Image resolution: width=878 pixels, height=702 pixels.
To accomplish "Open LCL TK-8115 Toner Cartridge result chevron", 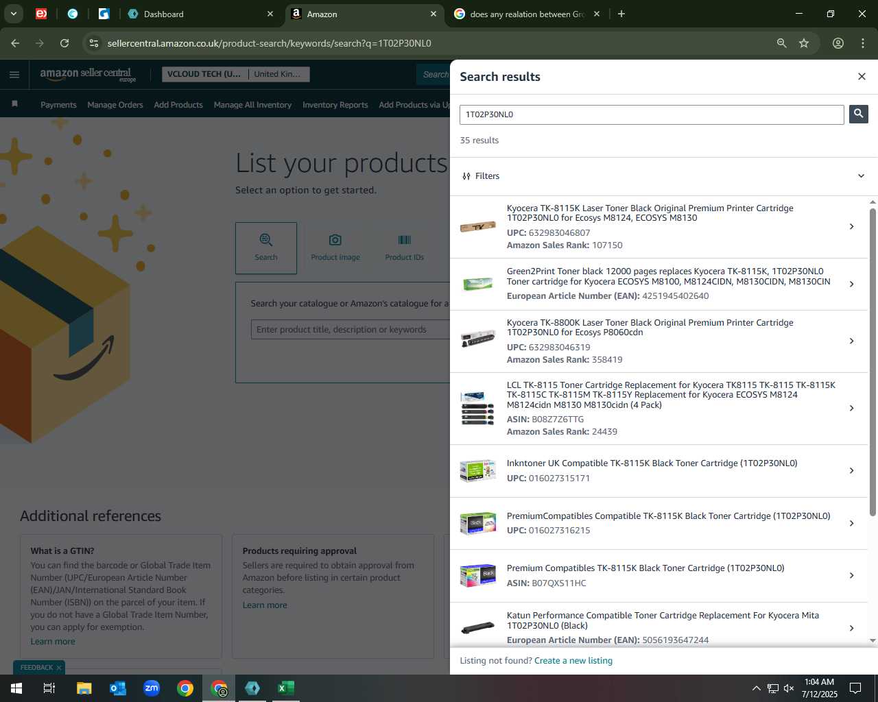I will click(x=851, y=408).
